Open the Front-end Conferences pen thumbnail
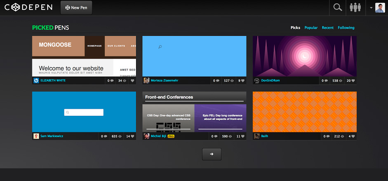Screen dimensions: 388x181 (x=194, y=112)
